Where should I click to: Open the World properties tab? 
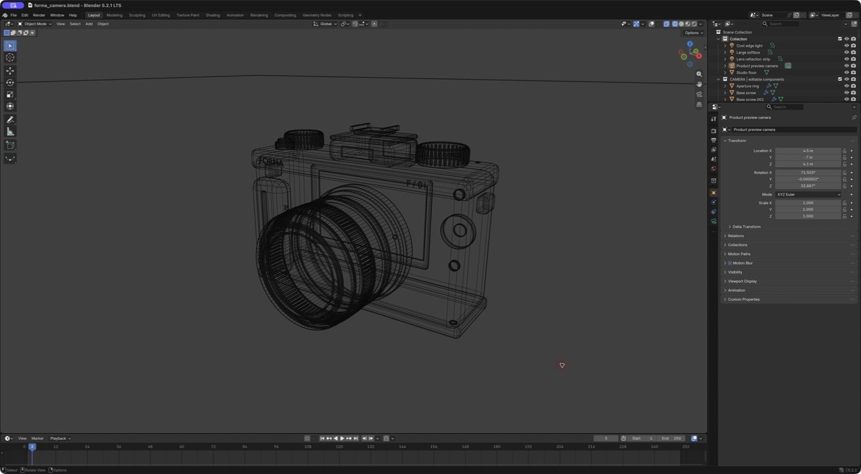[x=713, y=168]
